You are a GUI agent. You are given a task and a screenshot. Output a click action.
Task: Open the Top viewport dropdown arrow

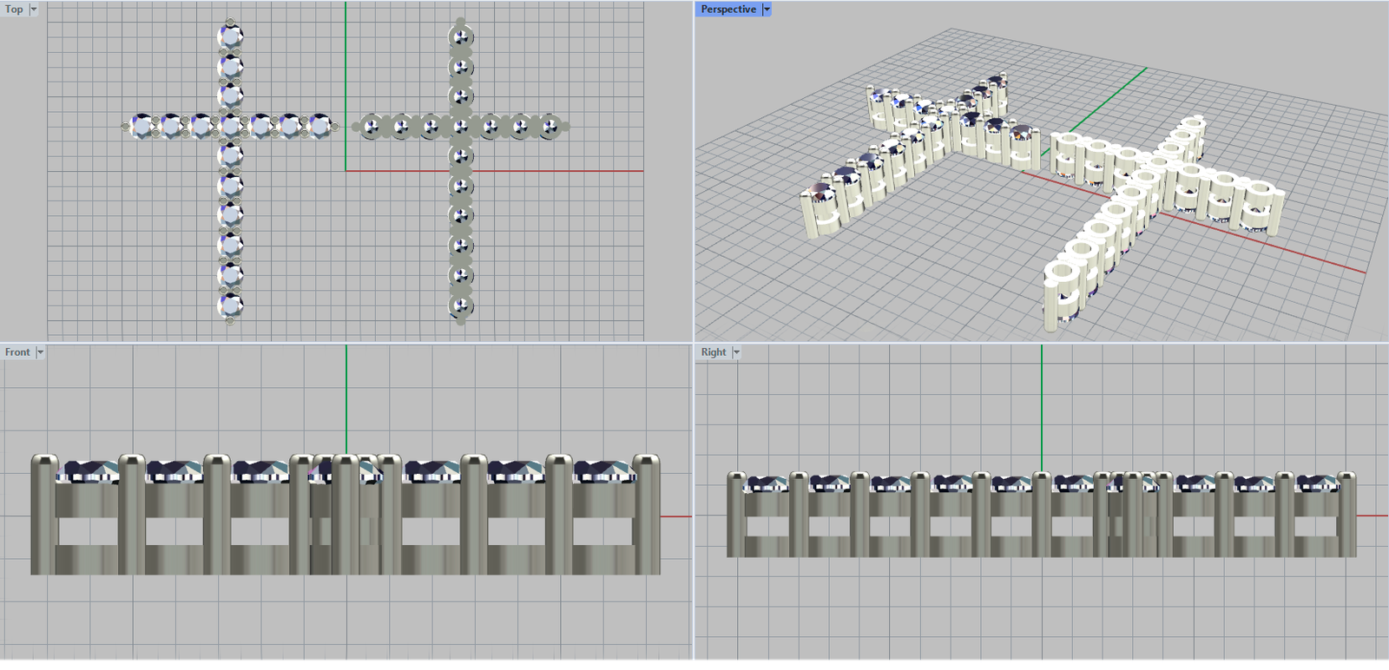[34, 10]
